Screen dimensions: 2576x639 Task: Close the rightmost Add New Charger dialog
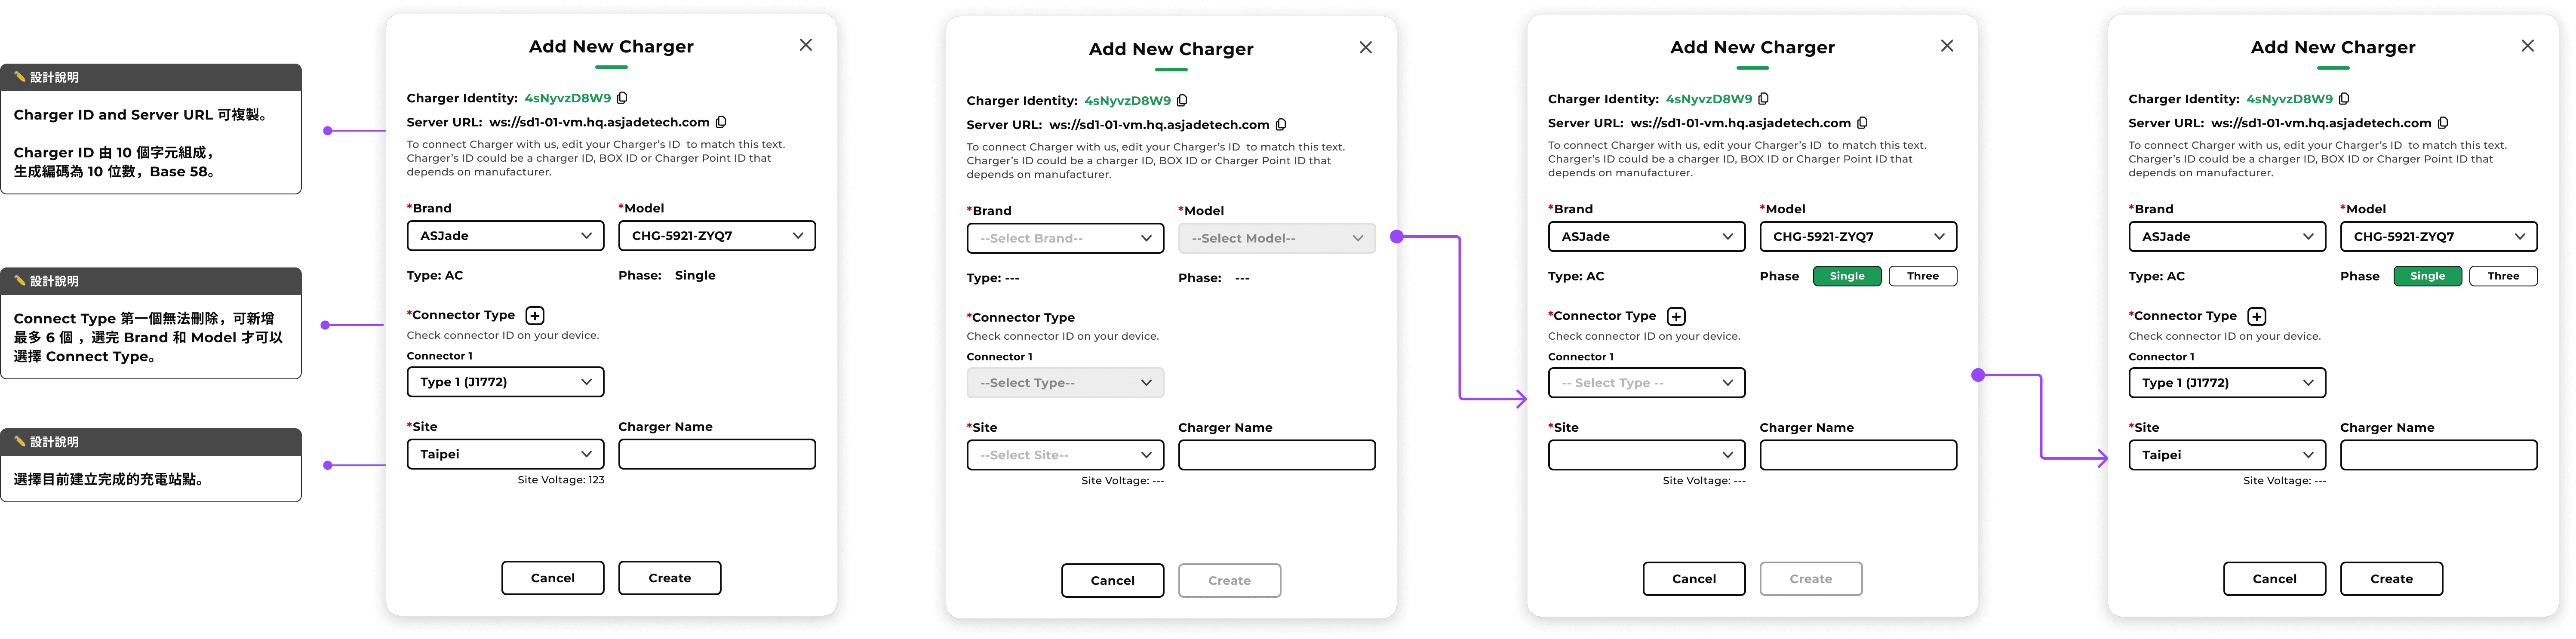pyautogui.click(x=2527, y=46)
